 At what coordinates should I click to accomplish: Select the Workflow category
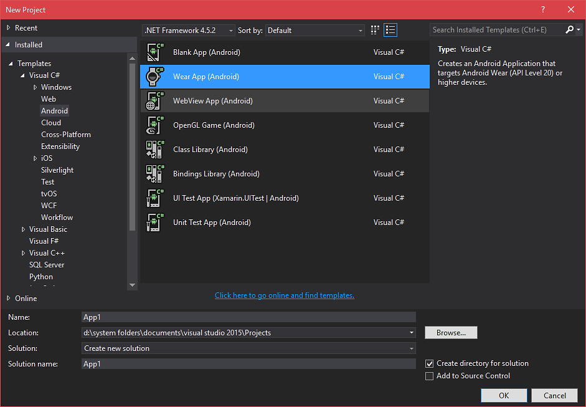57,218
